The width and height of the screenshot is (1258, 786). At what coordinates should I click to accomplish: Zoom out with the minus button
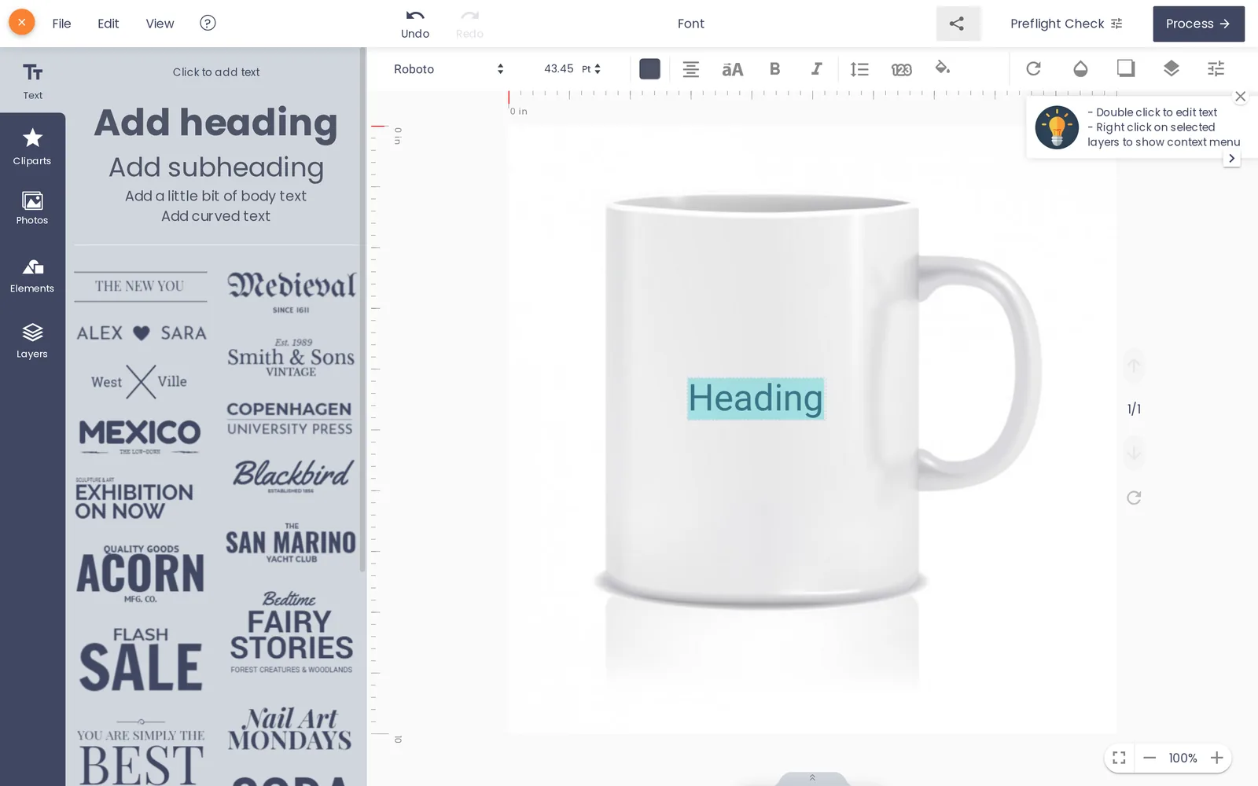coord(1149,758)
